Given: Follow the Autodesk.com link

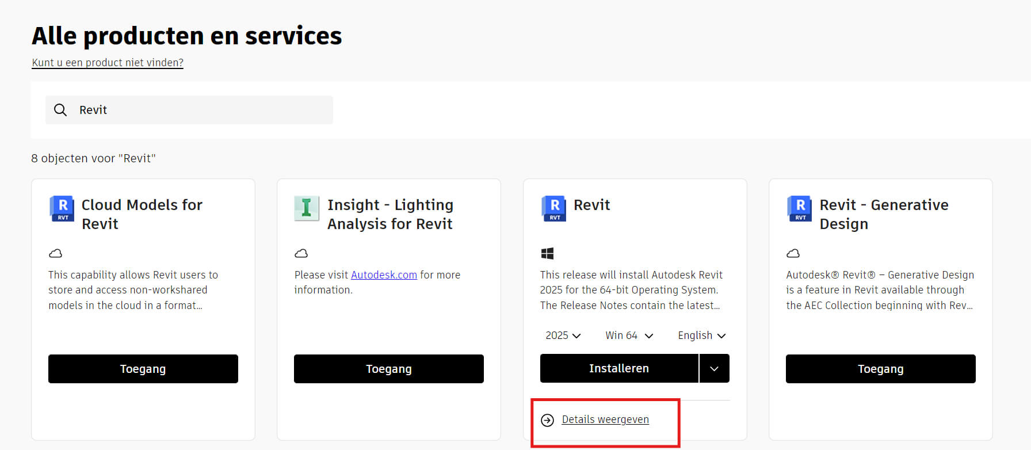Looking at the screenshot, I should coord(384,275).
